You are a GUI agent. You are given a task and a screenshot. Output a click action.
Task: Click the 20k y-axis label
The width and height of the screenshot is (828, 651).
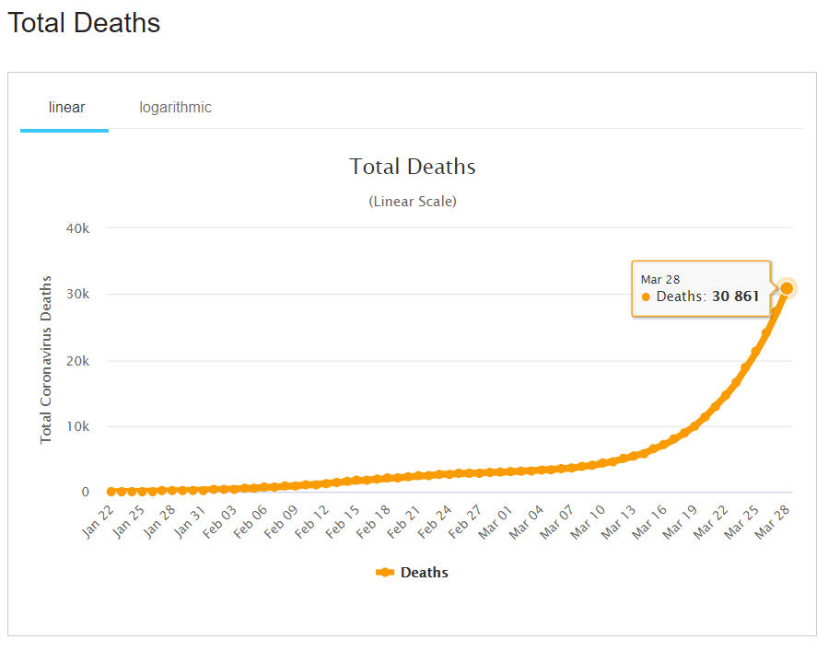(78, 361)
